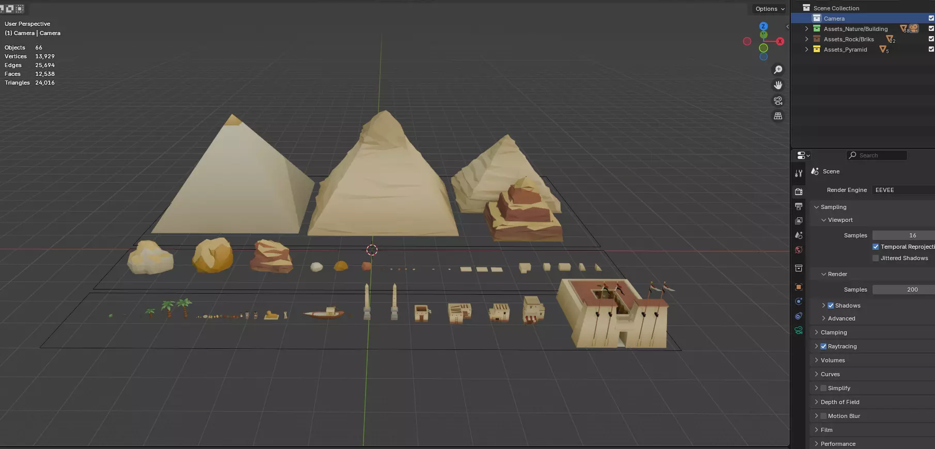Select the overlapping-squares select mode icon
This screenshot has width=935, height=449.
(x=10, y=8)
